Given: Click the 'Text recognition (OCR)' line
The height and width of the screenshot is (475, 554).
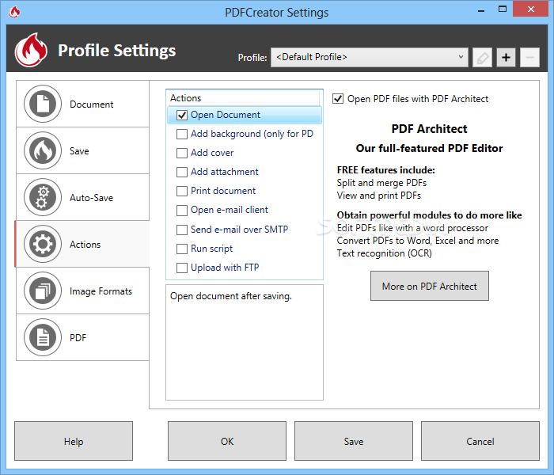Looking at the screenshot, I should [x=384, y=253].
